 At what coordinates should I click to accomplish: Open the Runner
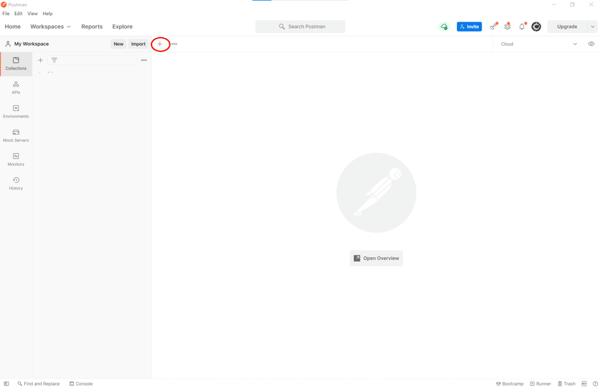pyautogui.click(x=540, y=384)
